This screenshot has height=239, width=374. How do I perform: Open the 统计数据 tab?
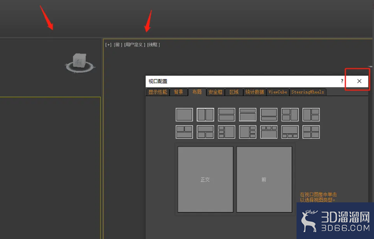point(255,92)
